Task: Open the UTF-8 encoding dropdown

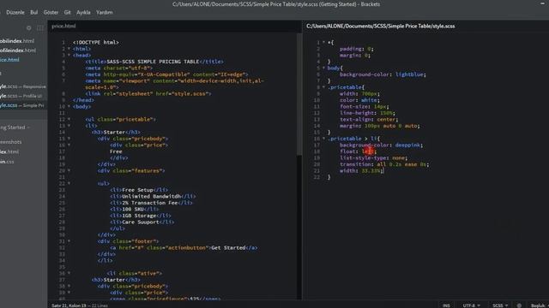Action: click(x=471, y=305)
